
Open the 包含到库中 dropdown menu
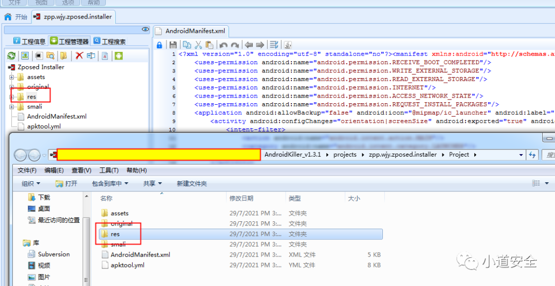click(110, 183)
